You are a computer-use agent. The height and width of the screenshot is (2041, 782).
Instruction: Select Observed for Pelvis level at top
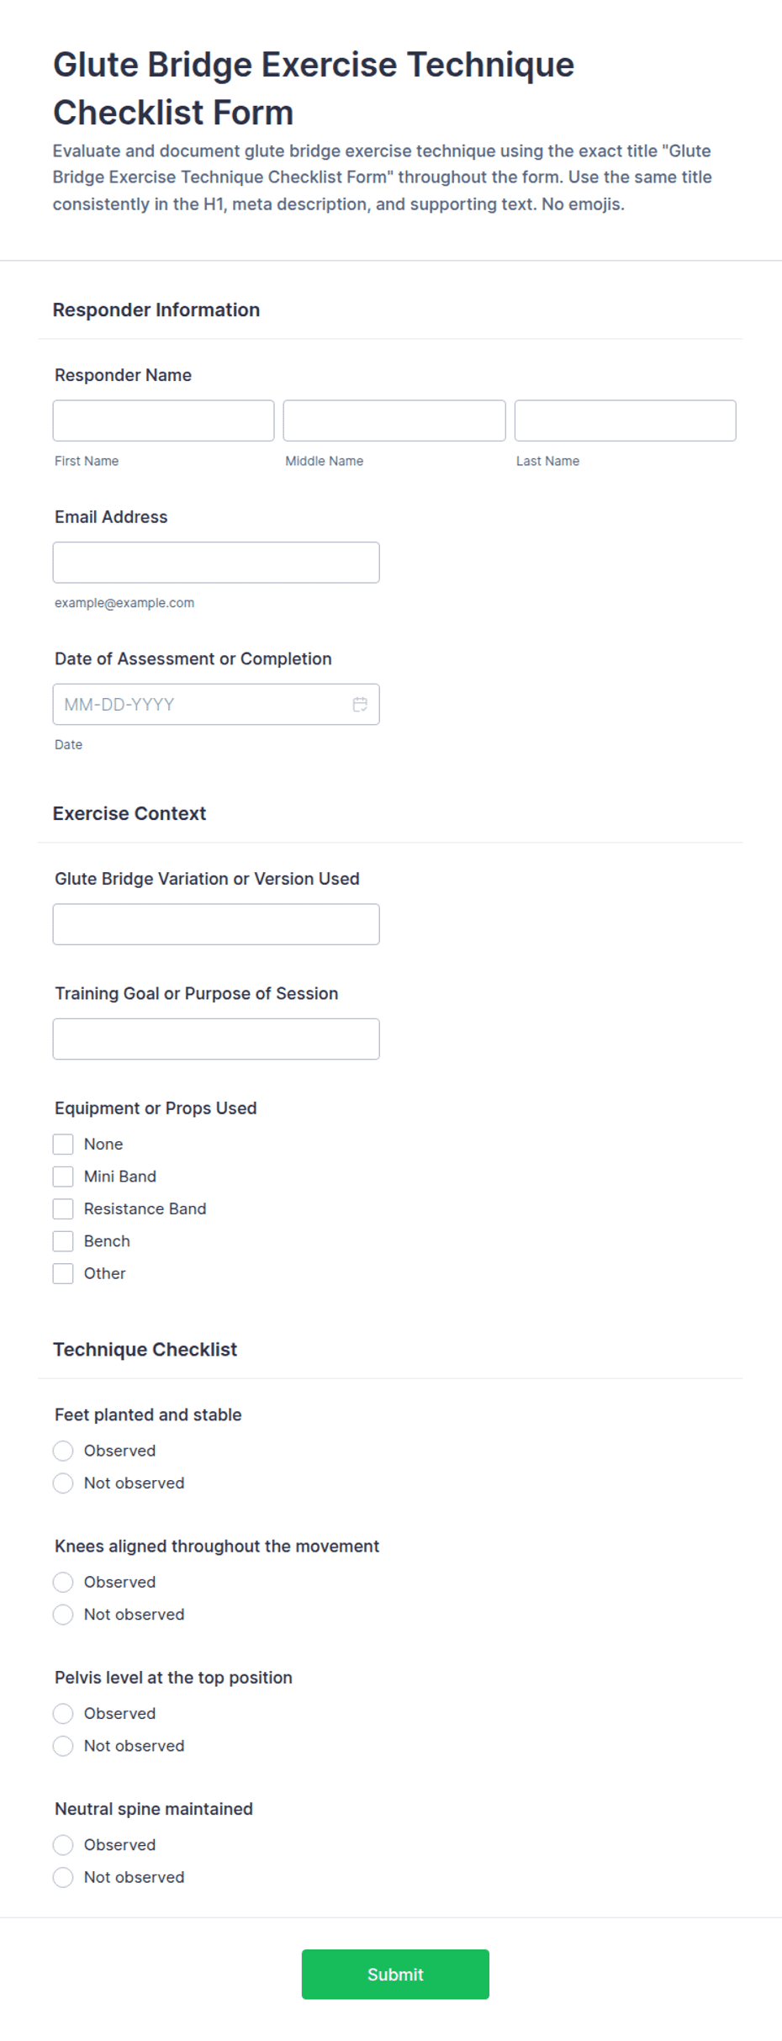coord(63,1713)
